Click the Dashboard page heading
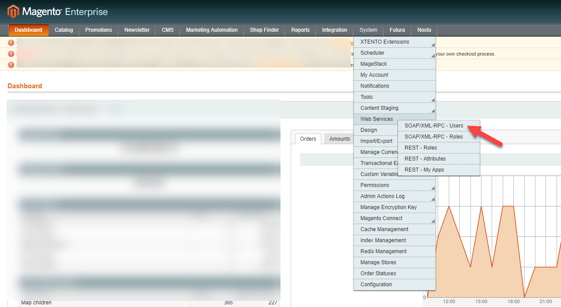 pos(25,86)
